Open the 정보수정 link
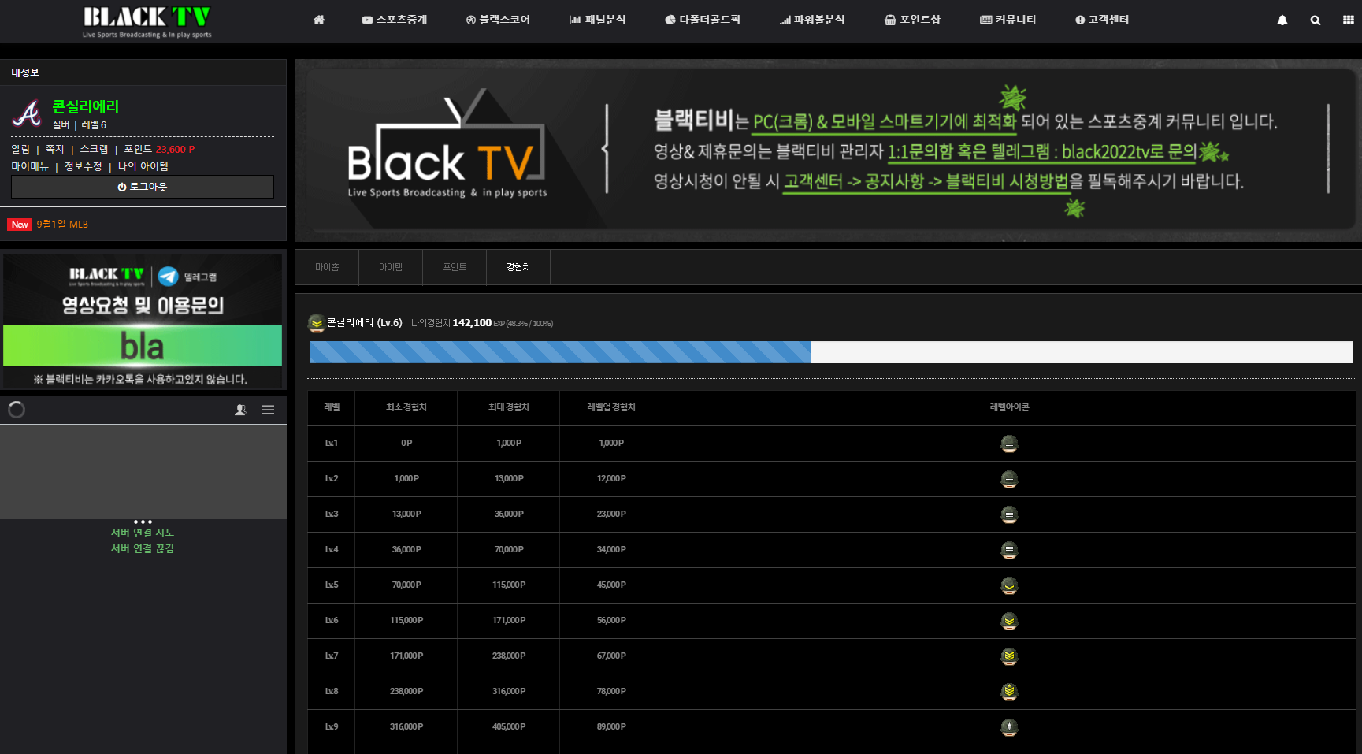This screenshot has width=1362, height=754. pos(83,166)
